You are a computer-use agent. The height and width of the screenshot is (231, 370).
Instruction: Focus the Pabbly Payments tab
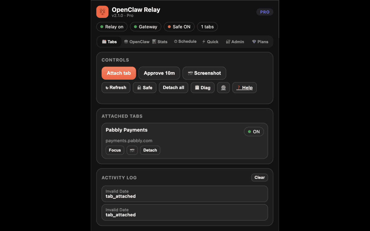pos(115,150)
